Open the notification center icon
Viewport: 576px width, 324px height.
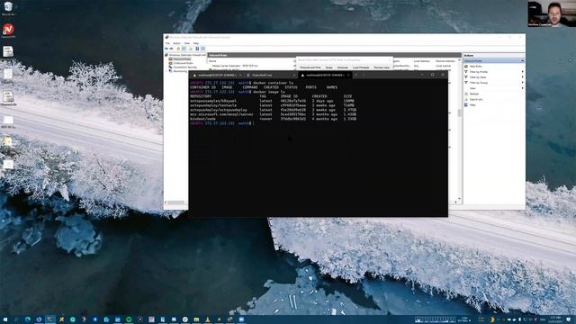569,319
